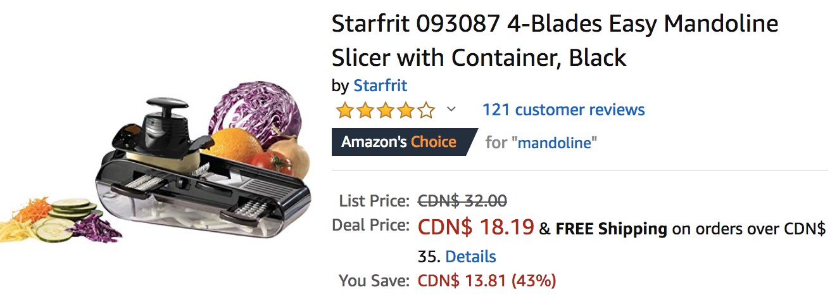Viewport: 837px width, 299px height.
Task: Click the fourth gold rating star
Action: [406, 111]
